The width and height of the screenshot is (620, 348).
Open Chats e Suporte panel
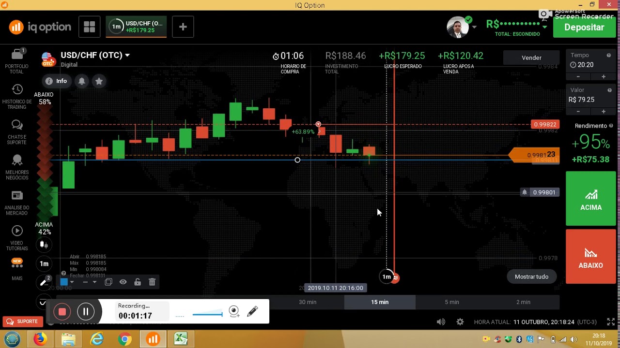[17, 132]
